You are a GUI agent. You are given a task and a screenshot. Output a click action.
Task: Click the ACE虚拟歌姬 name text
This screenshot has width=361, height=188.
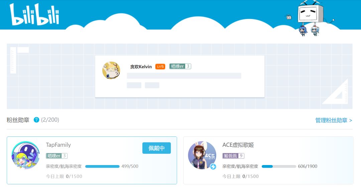(238, 145)
